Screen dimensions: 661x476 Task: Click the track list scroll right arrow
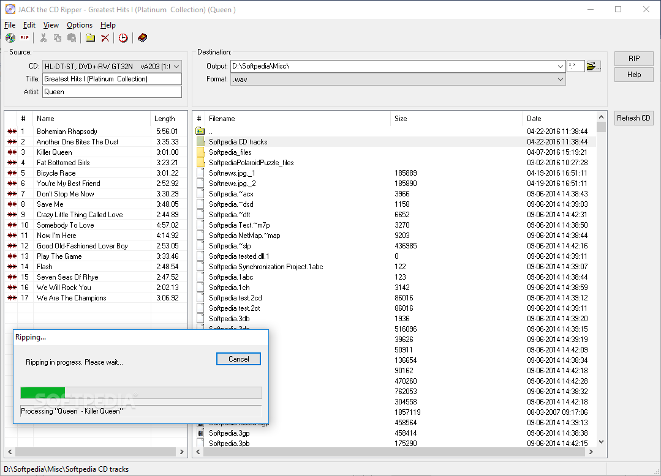tap(182, 452)
